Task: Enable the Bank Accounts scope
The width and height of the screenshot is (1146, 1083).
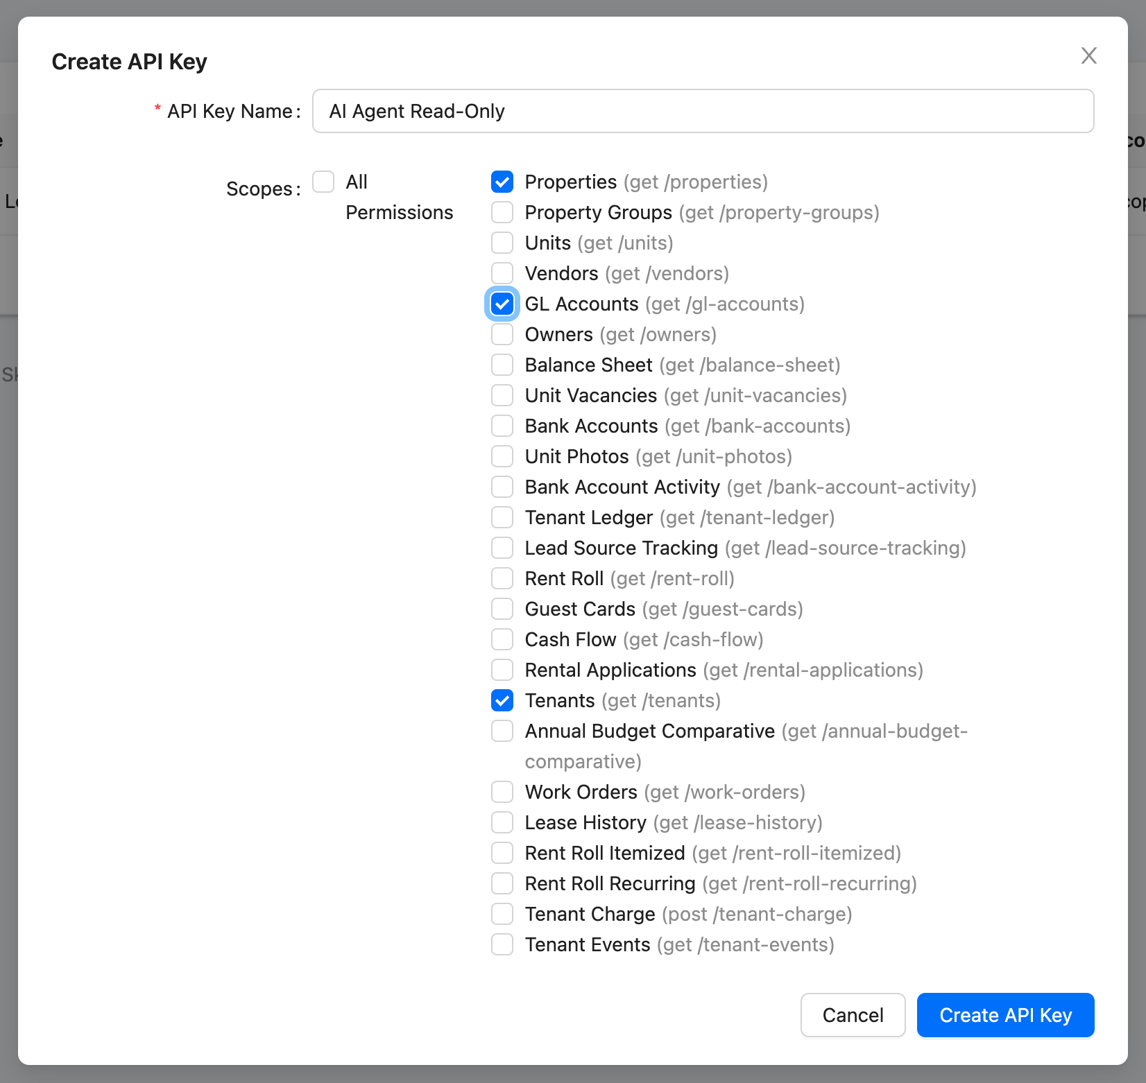Action: point(502,426)
